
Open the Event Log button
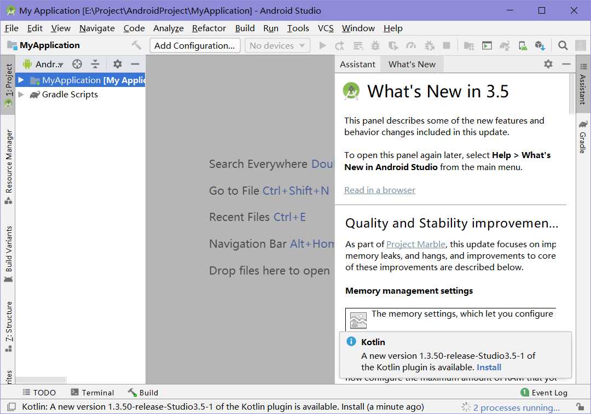[x=544, y=393]
